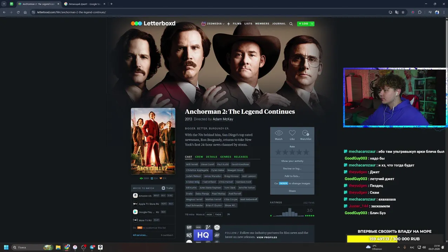Go to browser home page
The image size is (448, 252).
pyautogui.click(x=25, y=12)
